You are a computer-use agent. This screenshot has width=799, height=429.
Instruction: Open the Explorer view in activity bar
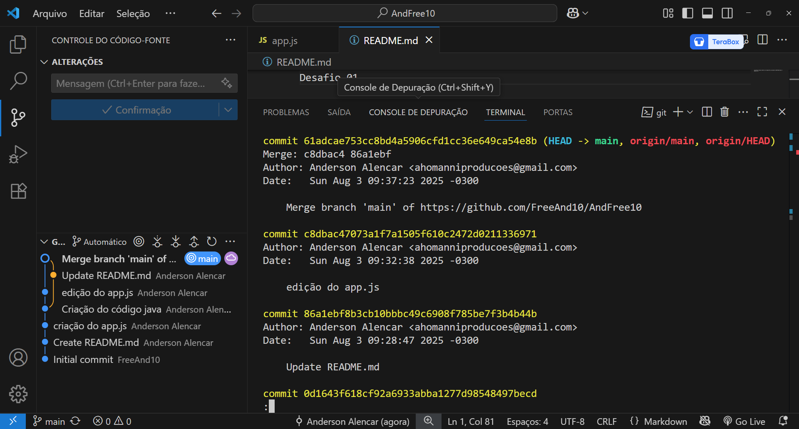click(18, 44)
